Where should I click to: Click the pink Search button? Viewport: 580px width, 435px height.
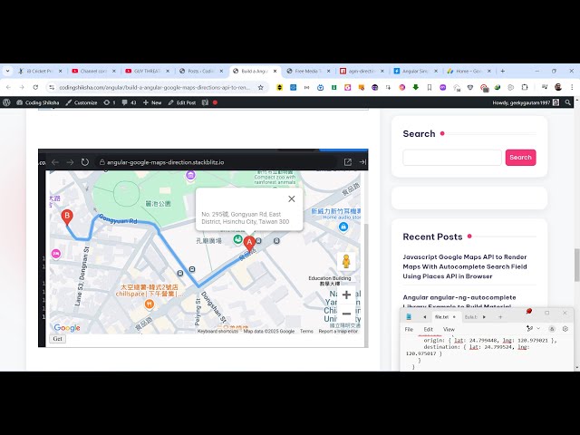tap(520, 158)
